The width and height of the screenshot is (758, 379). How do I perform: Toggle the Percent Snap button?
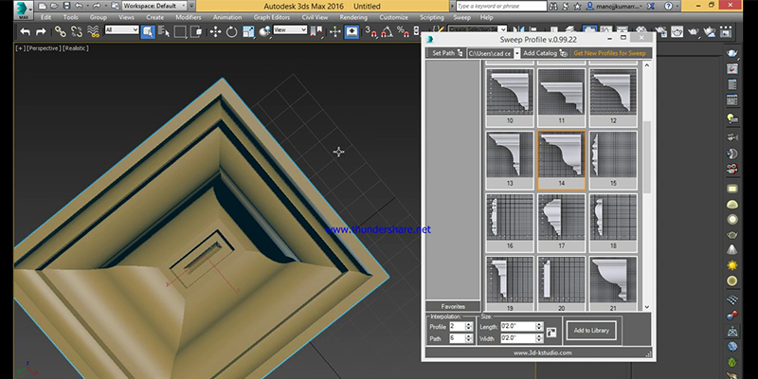tap(403, 32)
